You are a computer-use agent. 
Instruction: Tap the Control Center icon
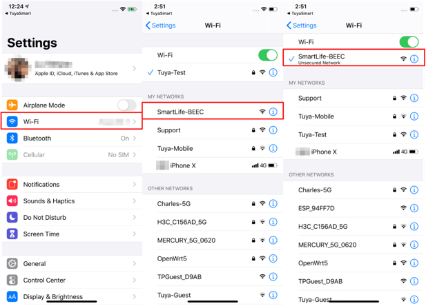coord(12,280)
